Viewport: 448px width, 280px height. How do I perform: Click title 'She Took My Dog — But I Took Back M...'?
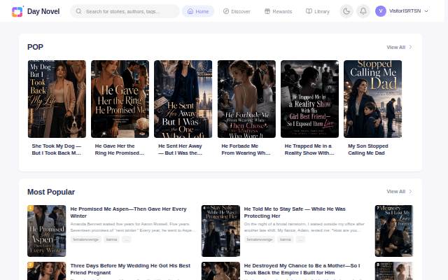click(57, 149)
